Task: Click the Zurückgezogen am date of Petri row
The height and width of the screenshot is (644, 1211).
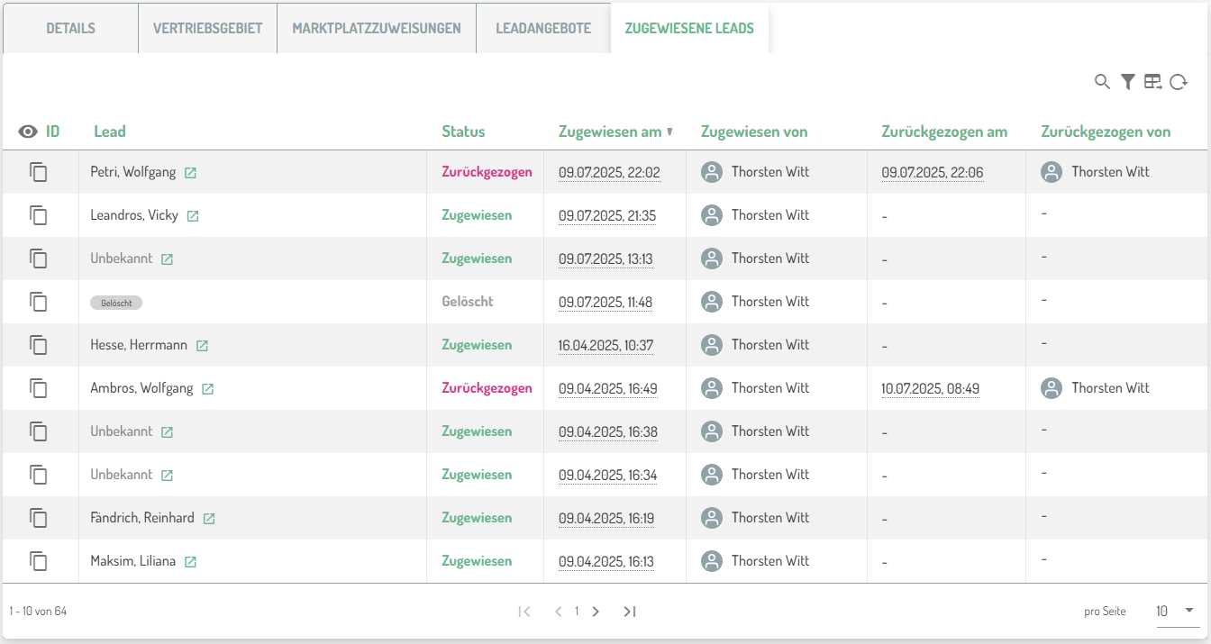Action: pyautogui.click(x=932, y=172)
